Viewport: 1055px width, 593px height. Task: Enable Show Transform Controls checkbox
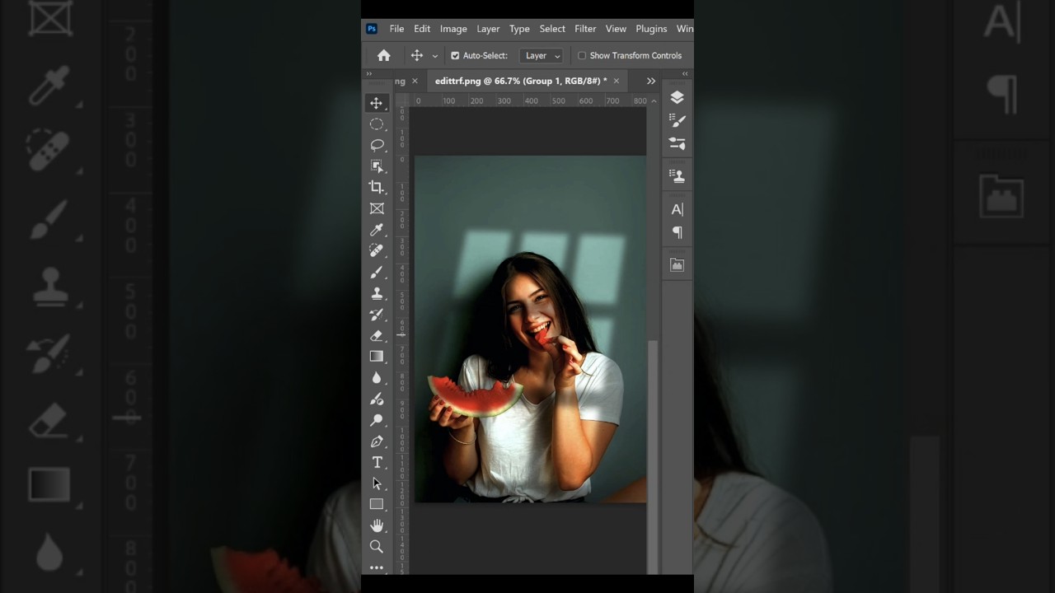point(582,55)
